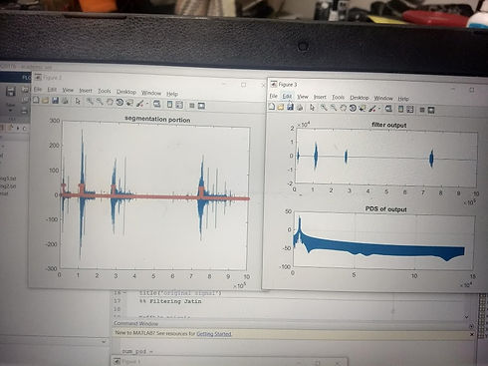The height and width of the screenshot is (366, 488).
Task: Open Insert menu in Figure 3
Action: point(320,97)
